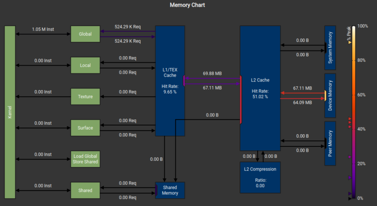Select the L2 Compression block
The width and height of the screenshot is (377, 206).
pyautogui.click(x=260, y=177)
